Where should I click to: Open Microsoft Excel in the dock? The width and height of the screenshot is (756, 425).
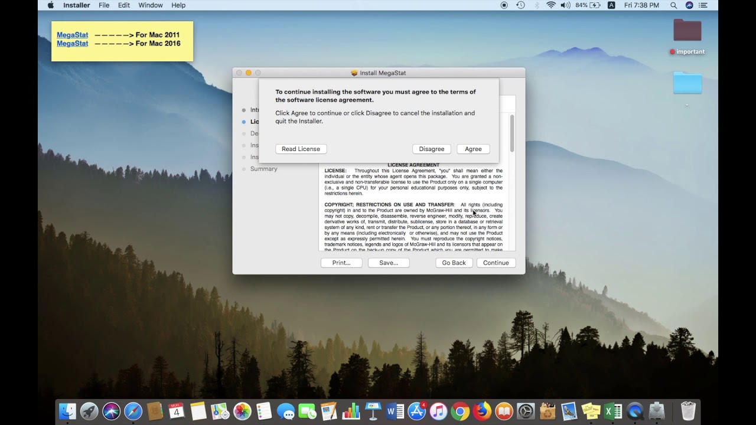pyautogui.click(x=612, y=411)
